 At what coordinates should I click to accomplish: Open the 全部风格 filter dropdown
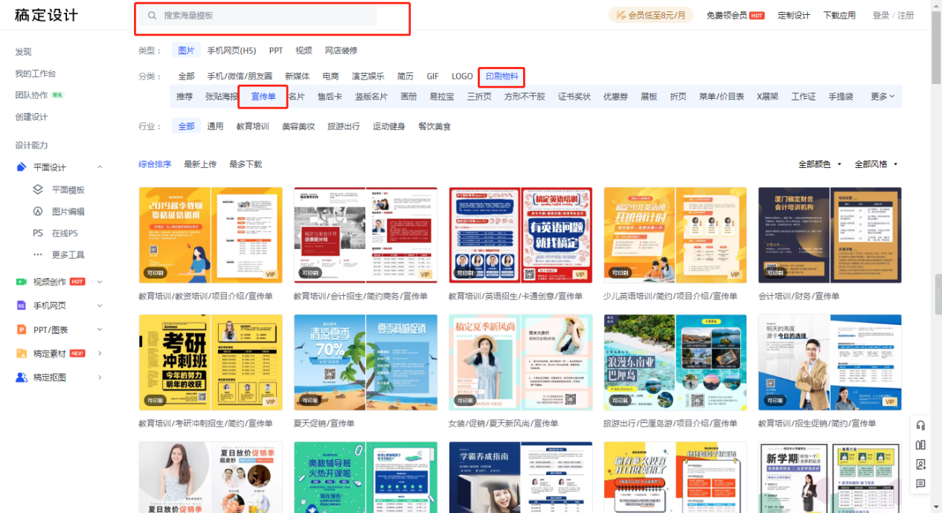coord(876,164)
